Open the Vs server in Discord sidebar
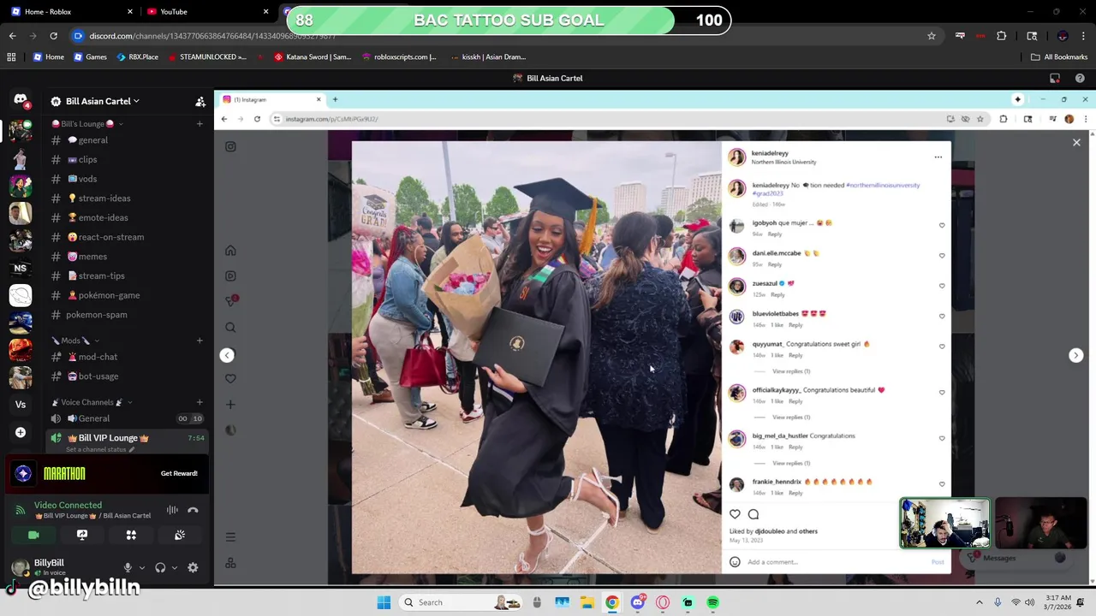Screen dimensions: 1096x616 (x=21, y=405)
